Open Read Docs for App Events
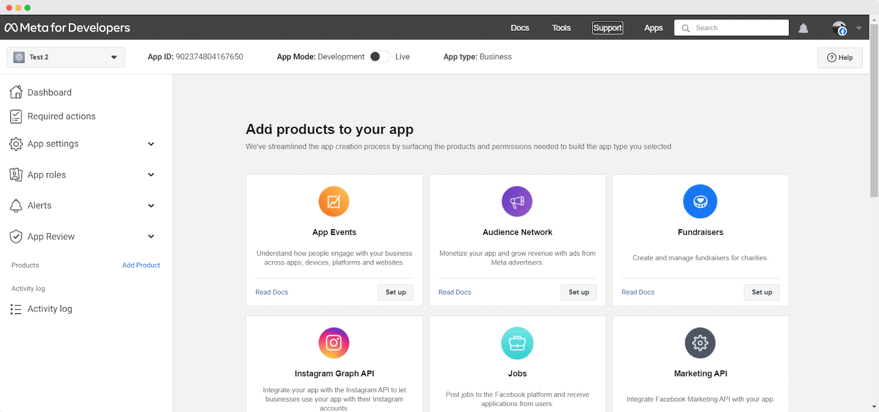Screen dimensions: 879x412 pos(272,292)
